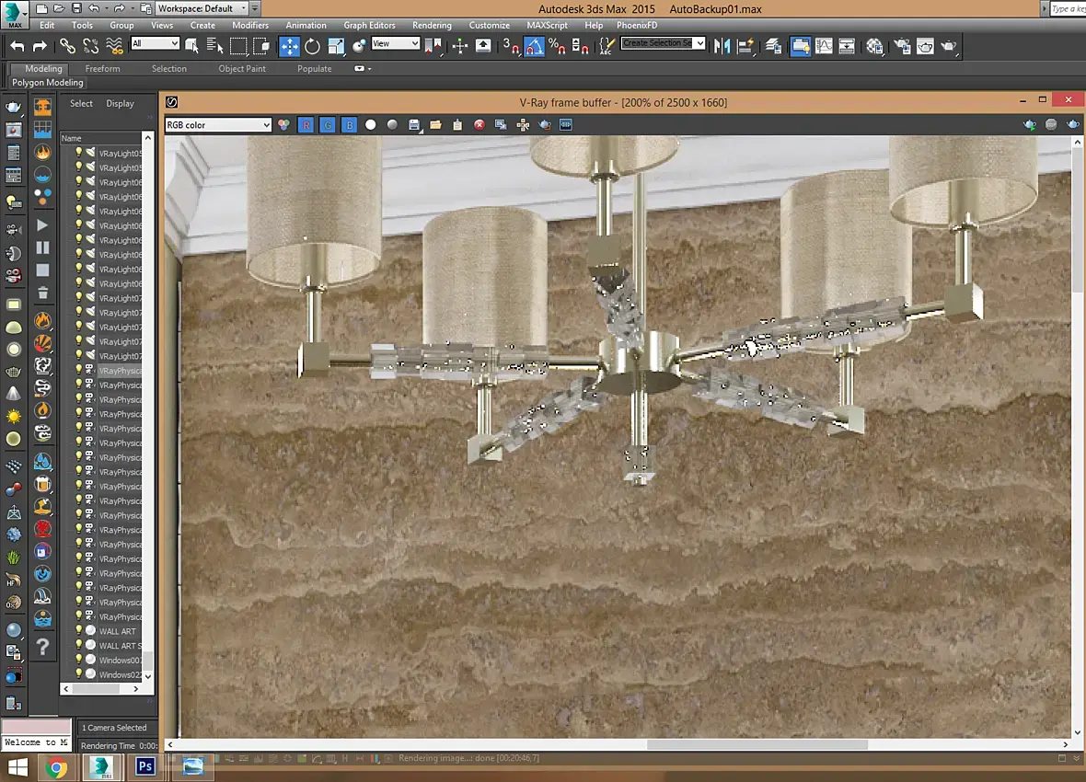Image resolution: width=1086 pixels, height=782 pixels.
Task: Click the Phoenix FD trash delete icon
Action: pos(42,293)
